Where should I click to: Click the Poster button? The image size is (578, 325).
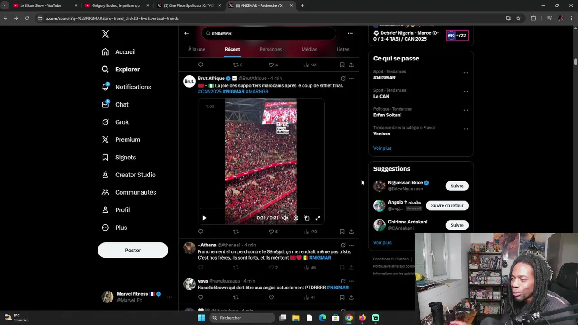pos(133,250)
